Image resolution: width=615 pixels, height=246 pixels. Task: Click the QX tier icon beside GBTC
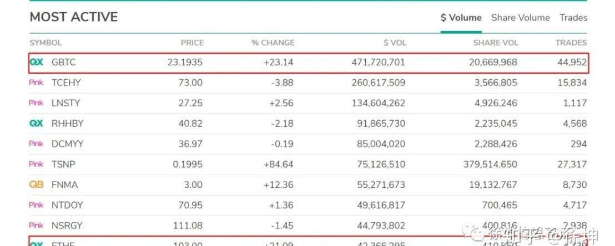click(x=37, y=62)
